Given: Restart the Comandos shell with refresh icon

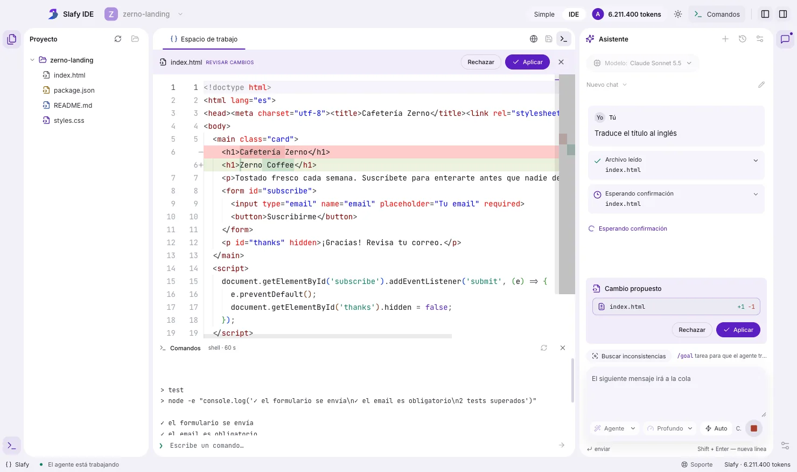Looking at the screenshot, I should [x=544, y=348].
